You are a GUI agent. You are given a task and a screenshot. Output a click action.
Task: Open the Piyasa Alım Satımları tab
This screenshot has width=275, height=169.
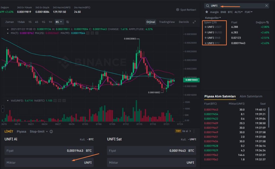point(220,96)
